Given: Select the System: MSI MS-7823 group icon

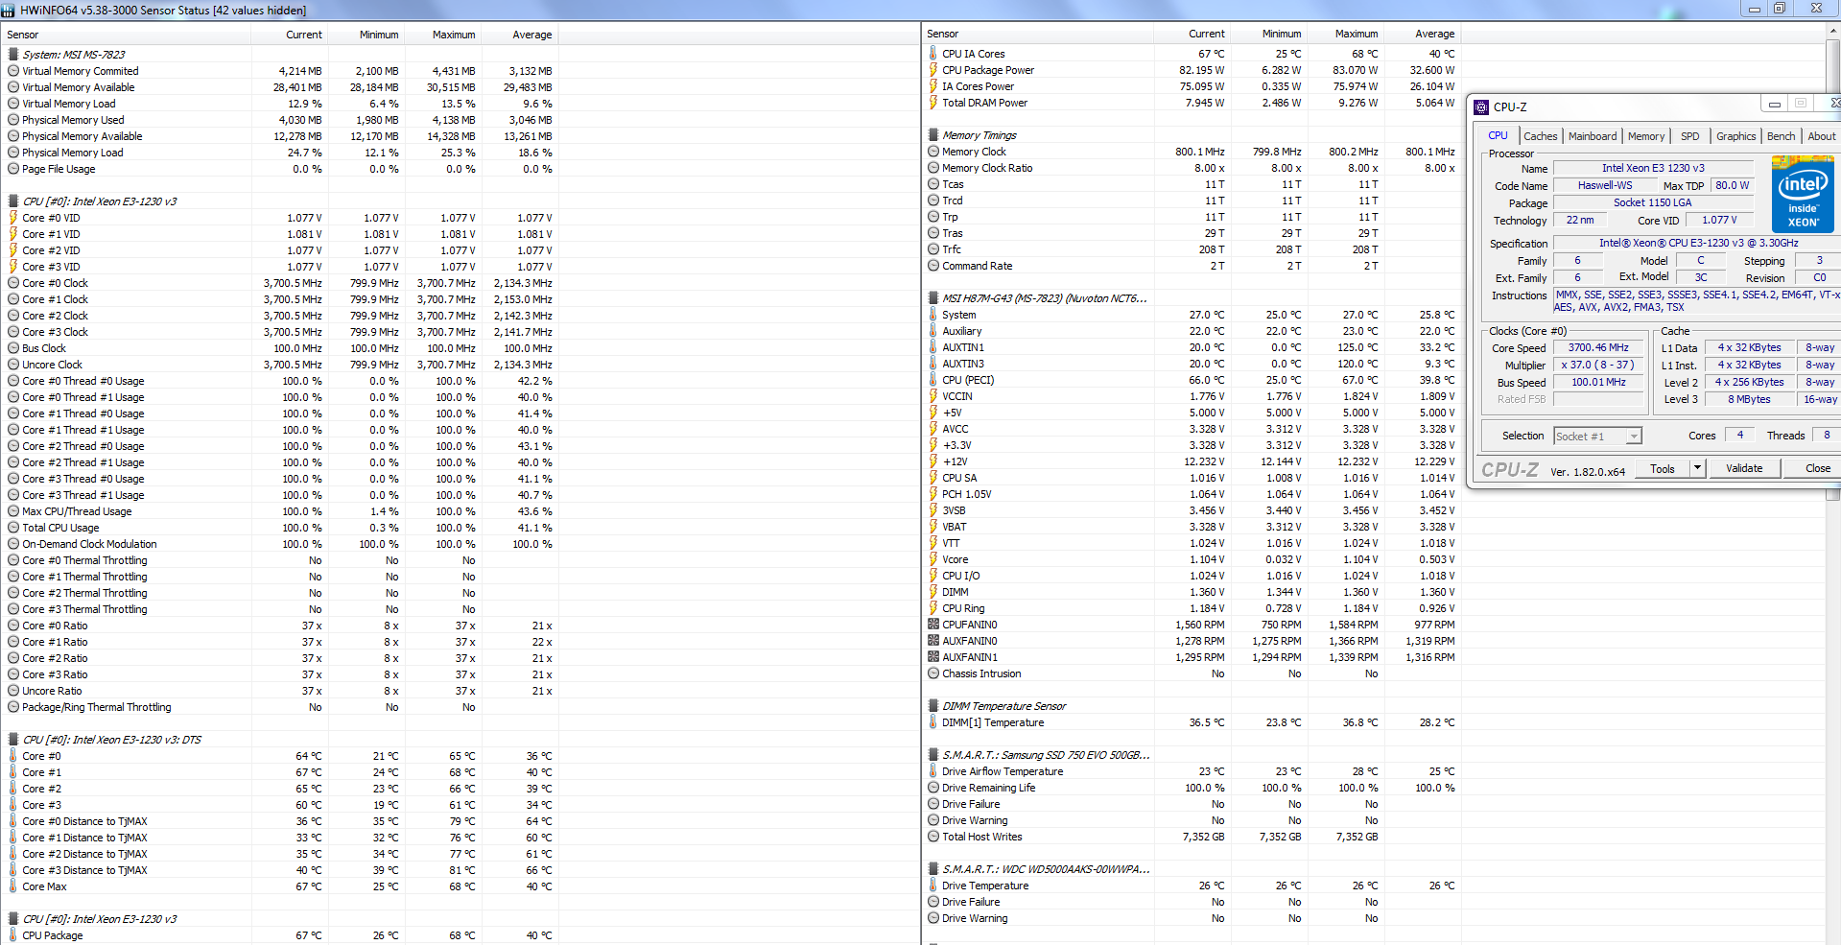Looking at the screenshot, I should [x=13, y=55].
